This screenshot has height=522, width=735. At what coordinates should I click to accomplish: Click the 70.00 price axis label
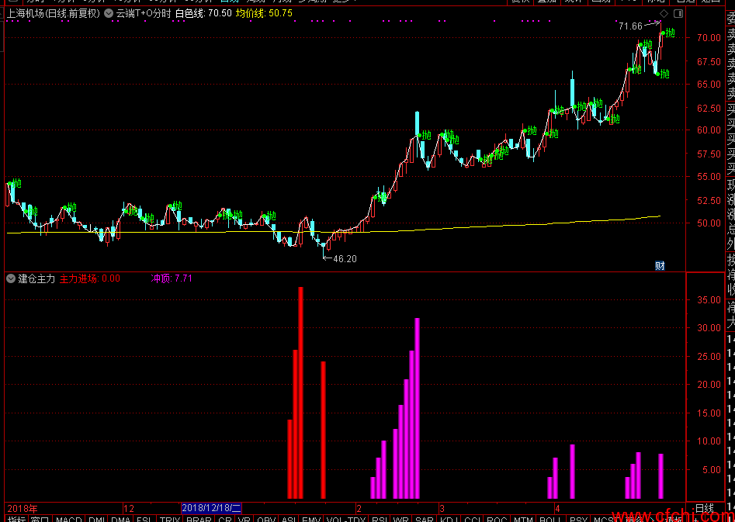coord(709,37)
